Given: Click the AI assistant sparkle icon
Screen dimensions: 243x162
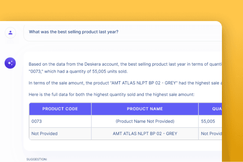Looking at the screenshot, I should (10, 63).
